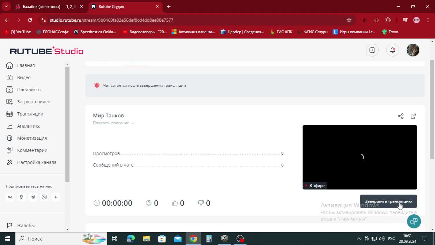Viewport: 435px width, 245px height.
Task: Reload the current page
Action: coord(30,20)
